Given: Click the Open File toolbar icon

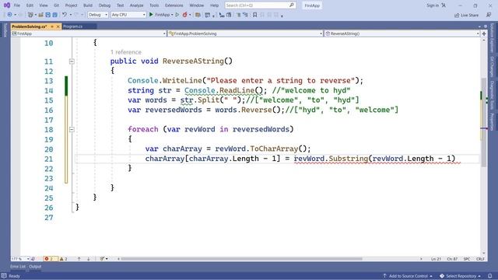Looking at the screenshot, I should (x=40, y=15).
